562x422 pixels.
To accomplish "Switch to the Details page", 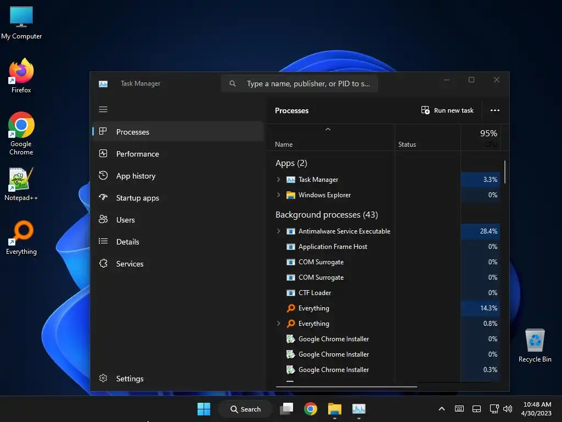I will coord(178,242).
